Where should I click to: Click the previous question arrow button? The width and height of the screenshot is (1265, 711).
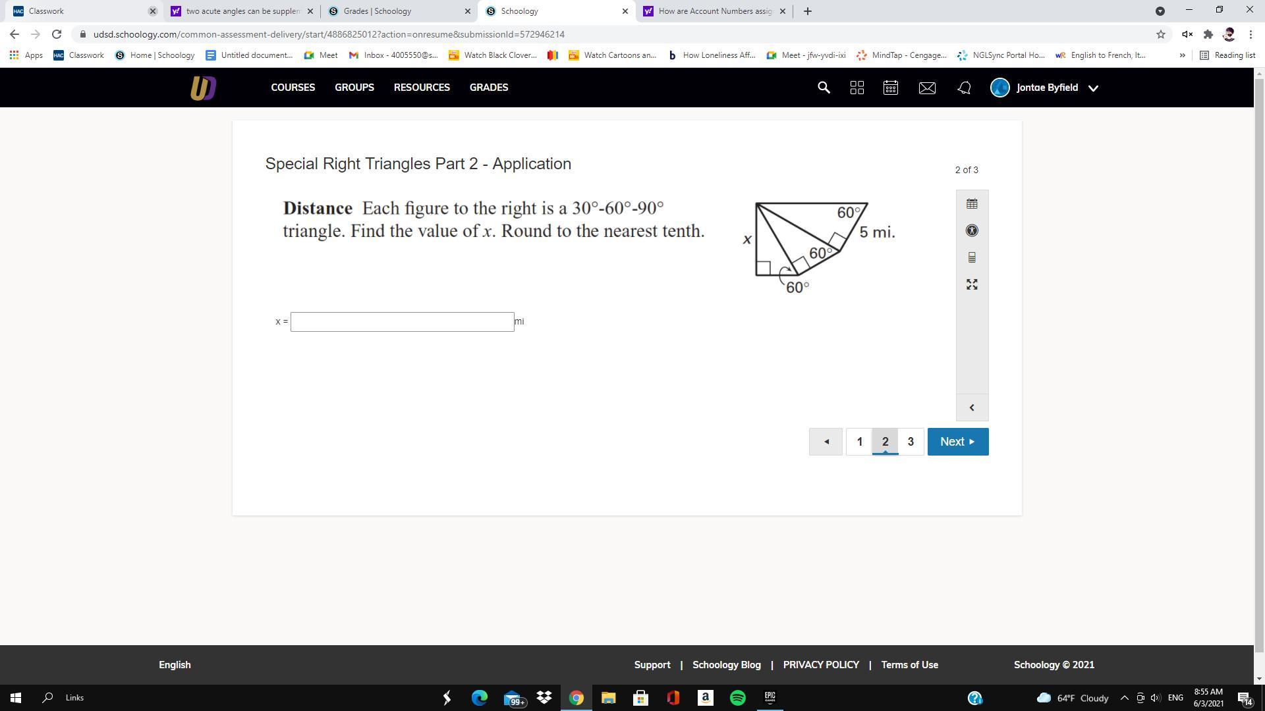pos(826,442)
